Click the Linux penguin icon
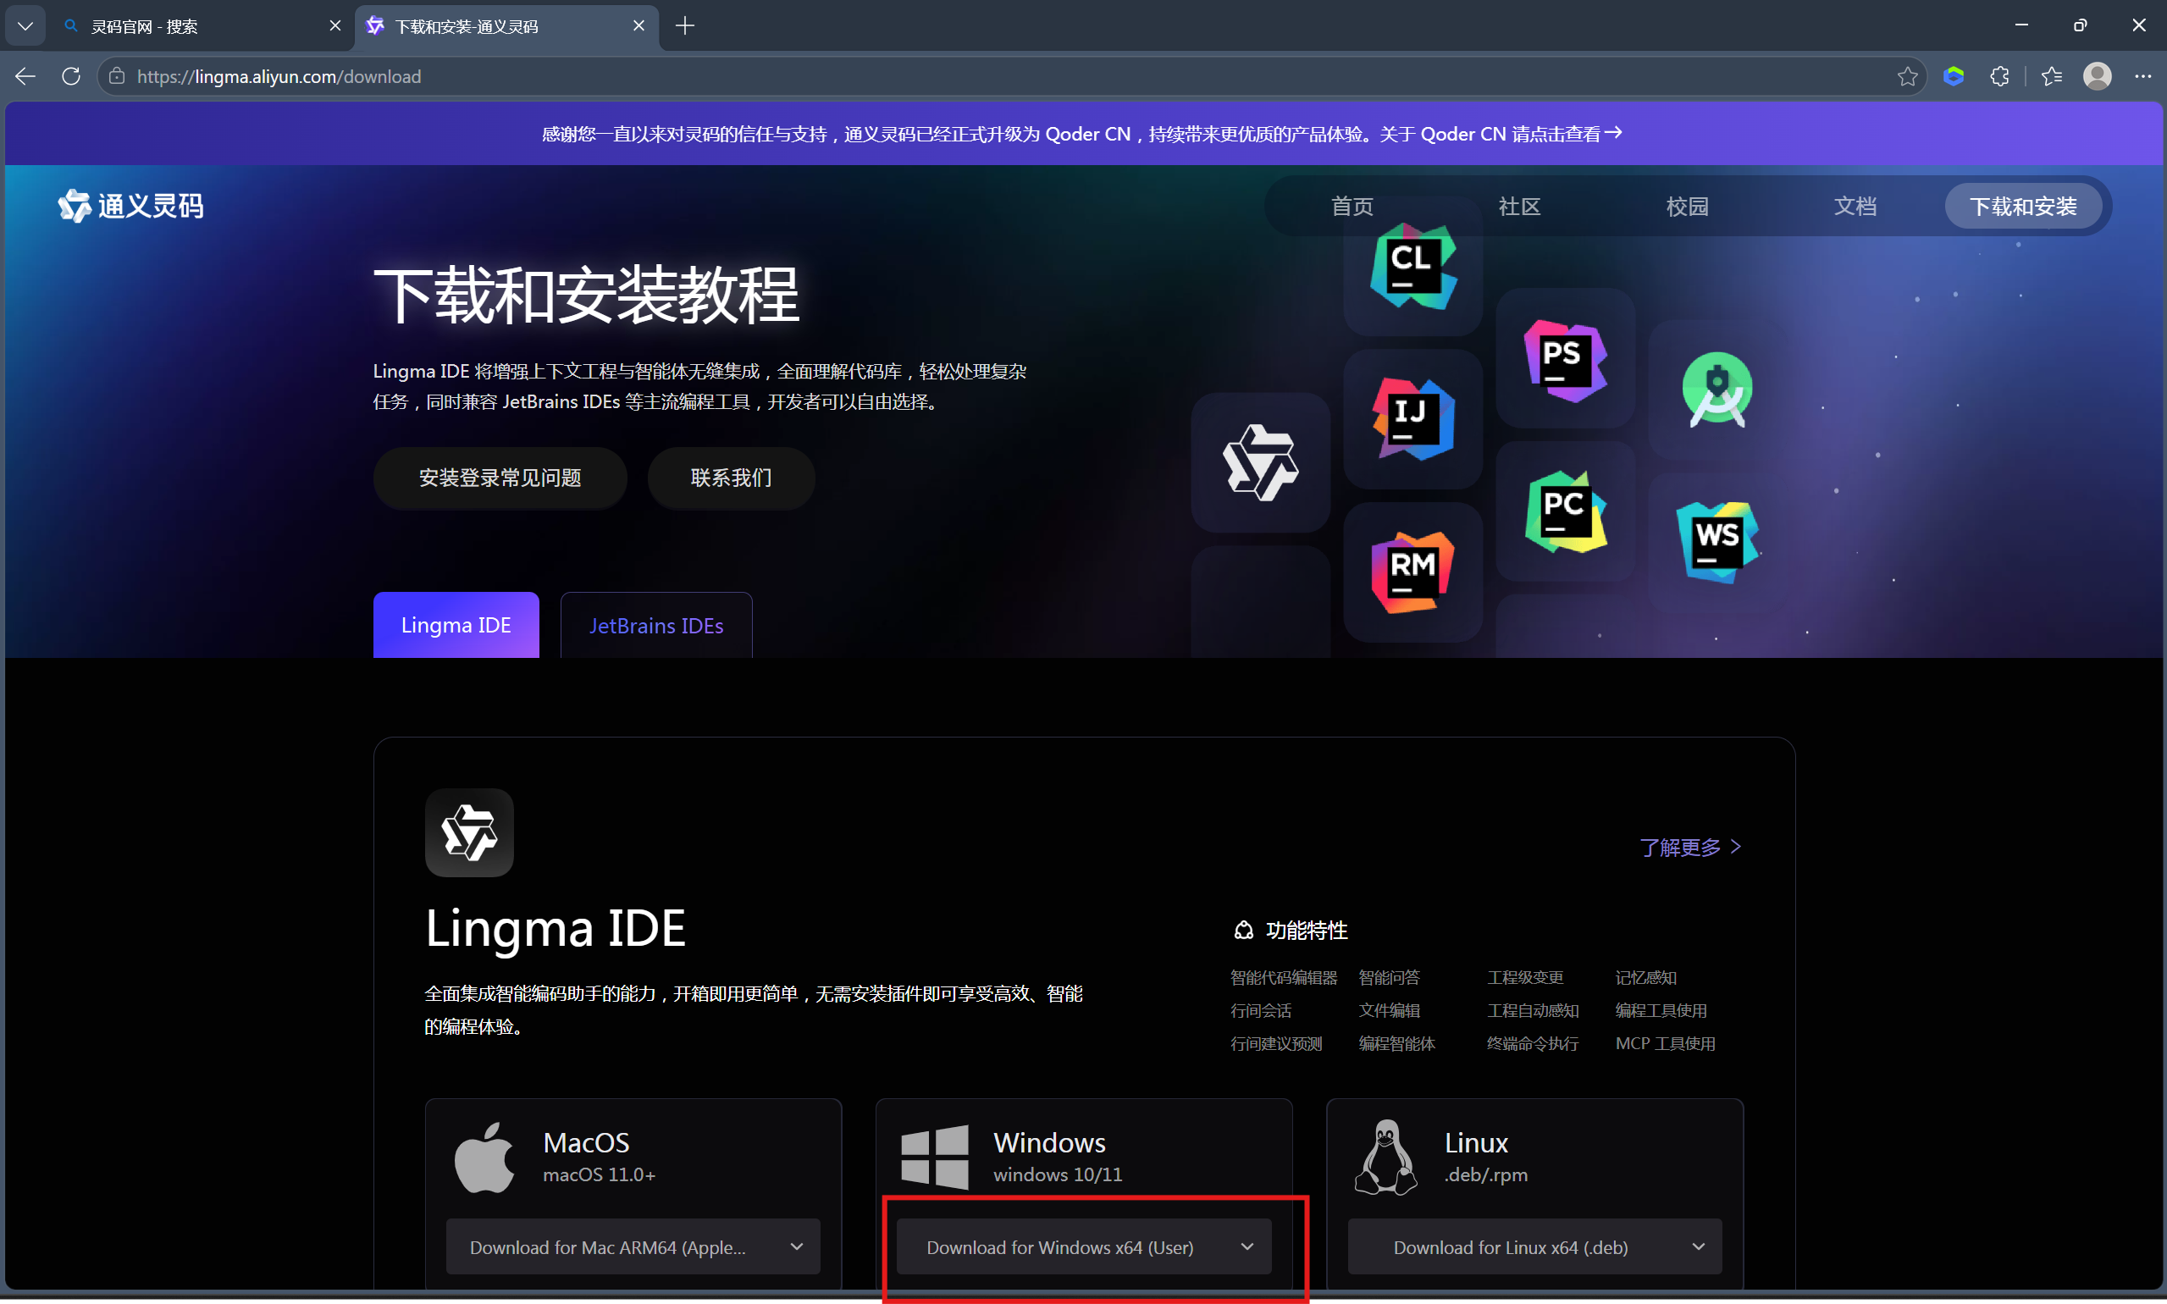Viewport: 2167px width, 1304px height. pyautogui.click(x=1385, y=1158)
